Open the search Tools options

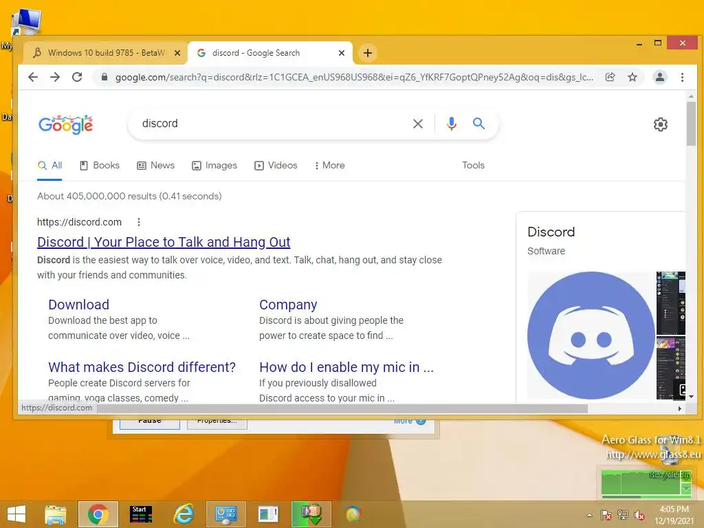click(x=473, y=165)
